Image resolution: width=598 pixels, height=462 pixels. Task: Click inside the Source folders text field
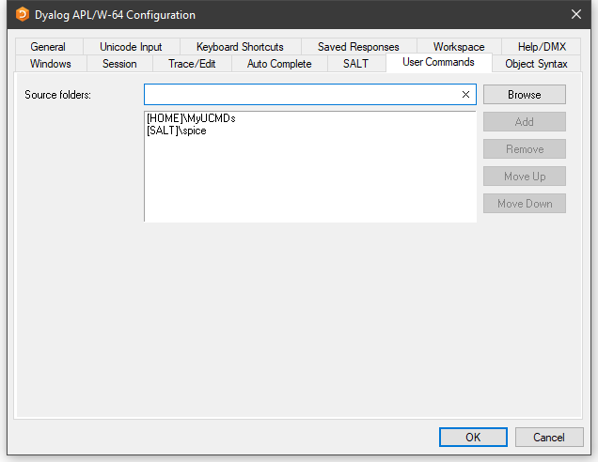point(301,95)
